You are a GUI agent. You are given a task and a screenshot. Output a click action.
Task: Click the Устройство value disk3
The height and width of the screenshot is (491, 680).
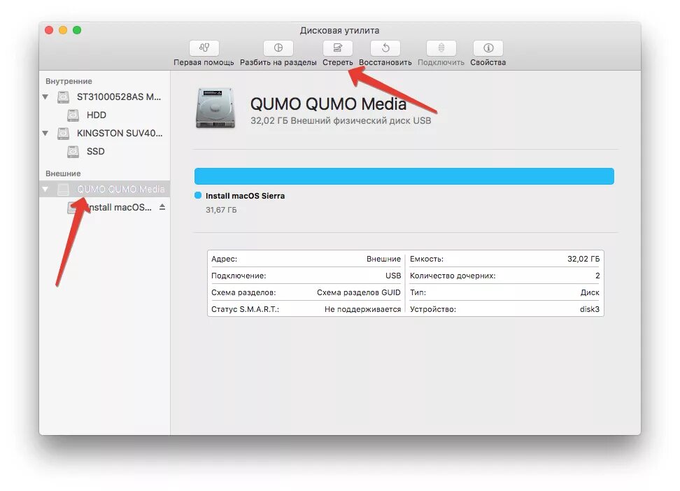pyautogui.click(x=589, y=309)
